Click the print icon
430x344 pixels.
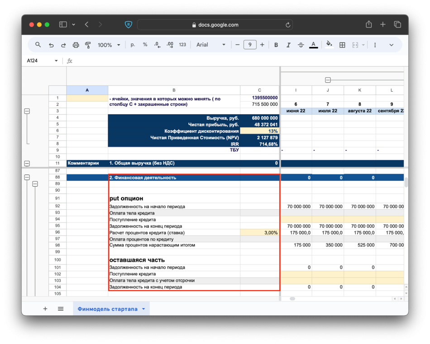pos(76,45)
